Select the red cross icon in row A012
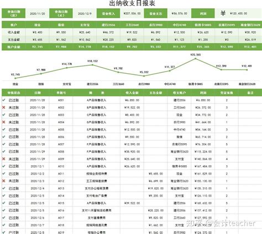The height and width of the screenshot is (234, 262). click(4, 181)
